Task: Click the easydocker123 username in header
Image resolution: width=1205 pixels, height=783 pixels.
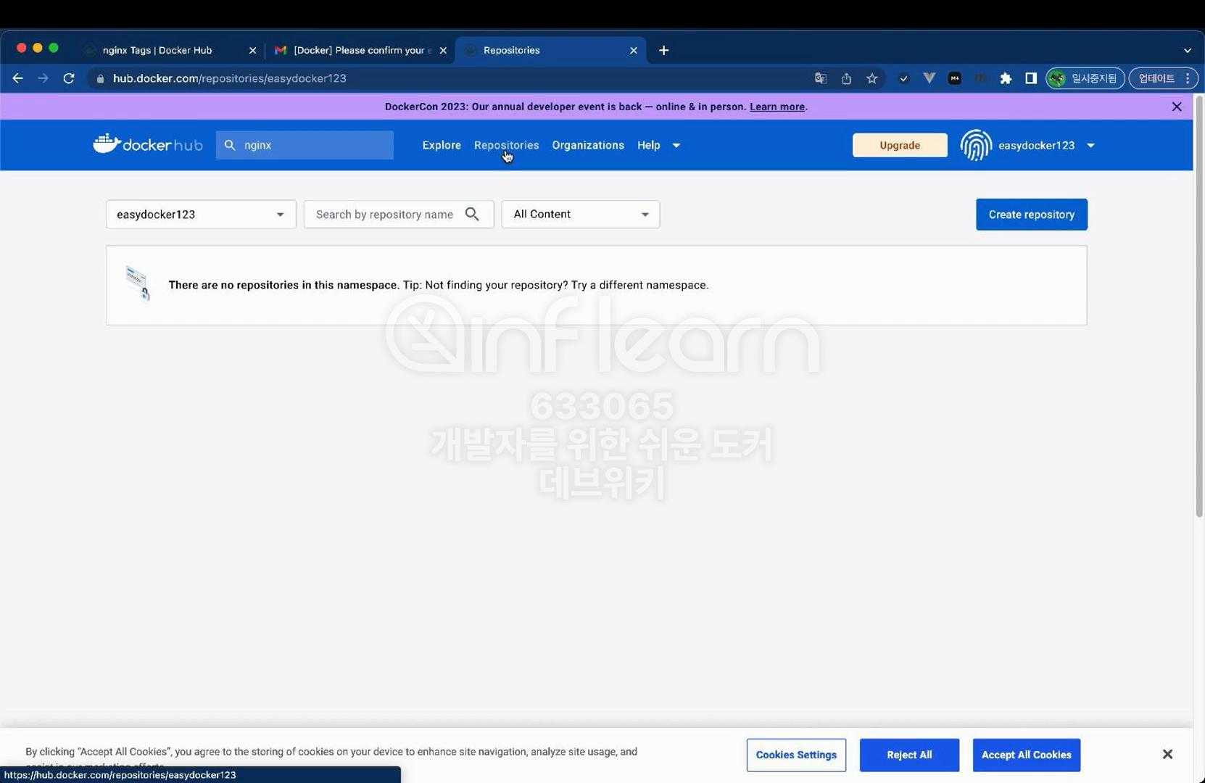Action: point(1036,146)
